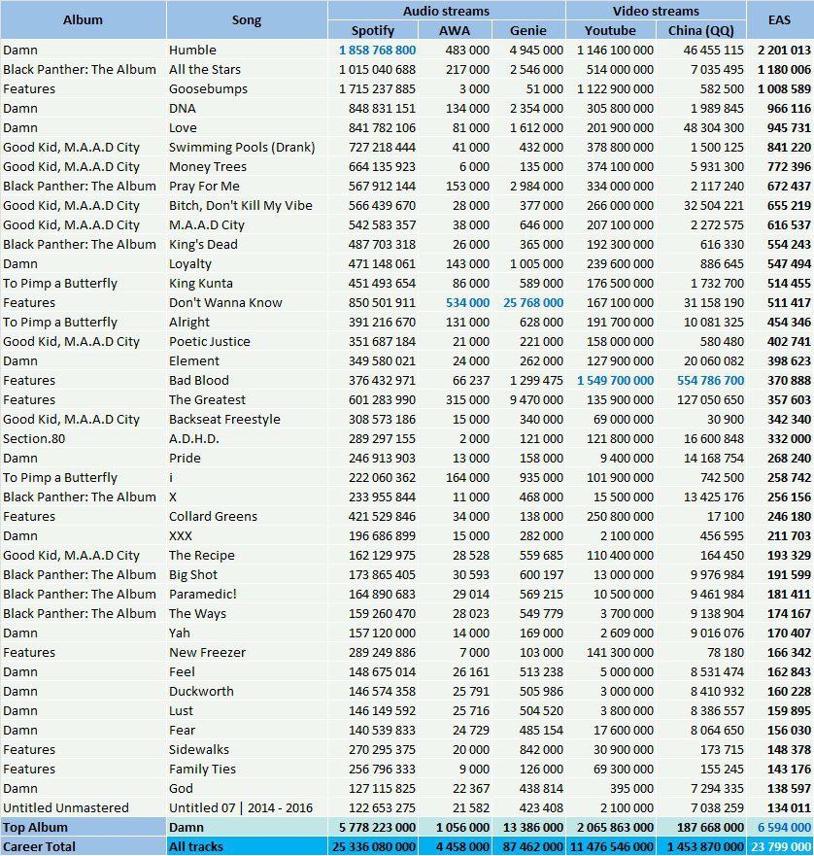Select the King Kunta cell
Viewport: 814px width, 856px height.
tap(247, 284)
